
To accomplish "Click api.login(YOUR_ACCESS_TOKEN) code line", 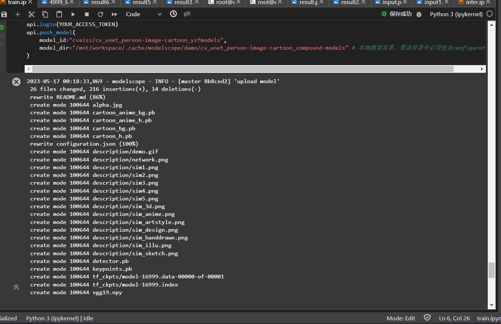I will coord(72,24).
